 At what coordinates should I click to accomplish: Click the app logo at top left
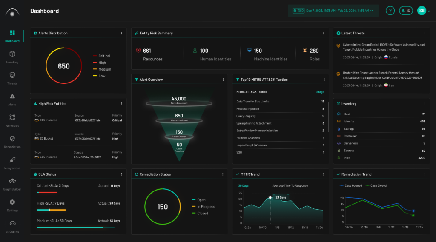tap(12, 12)
